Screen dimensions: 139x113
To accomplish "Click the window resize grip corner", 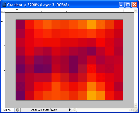I will pos(136,110).
